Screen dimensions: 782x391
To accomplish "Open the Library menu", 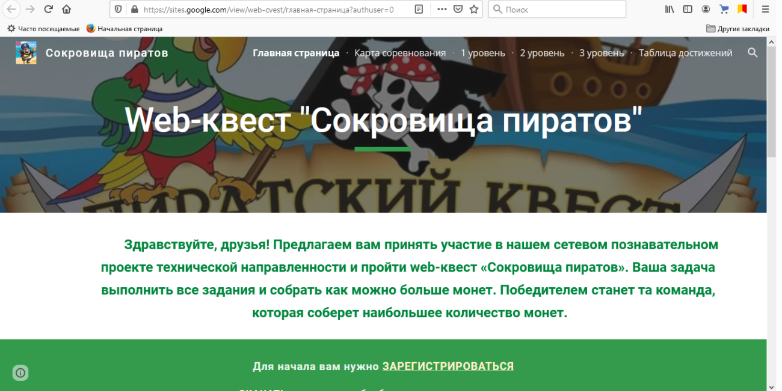I will point(670,10).
